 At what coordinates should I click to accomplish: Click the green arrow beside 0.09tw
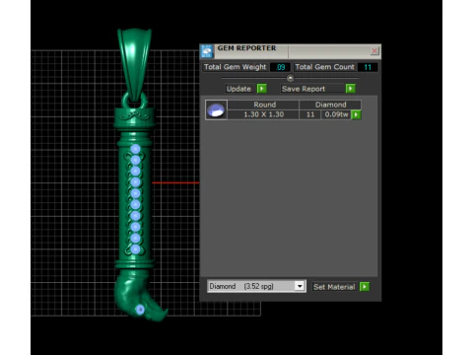(356, 114)
